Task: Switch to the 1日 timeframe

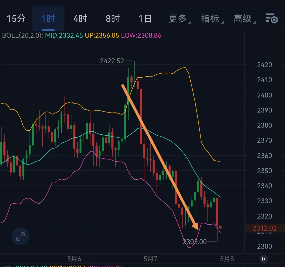Action: [145, 19]
